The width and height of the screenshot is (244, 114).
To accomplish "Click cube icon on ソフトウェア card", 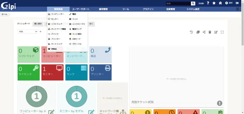I will 36,50.
